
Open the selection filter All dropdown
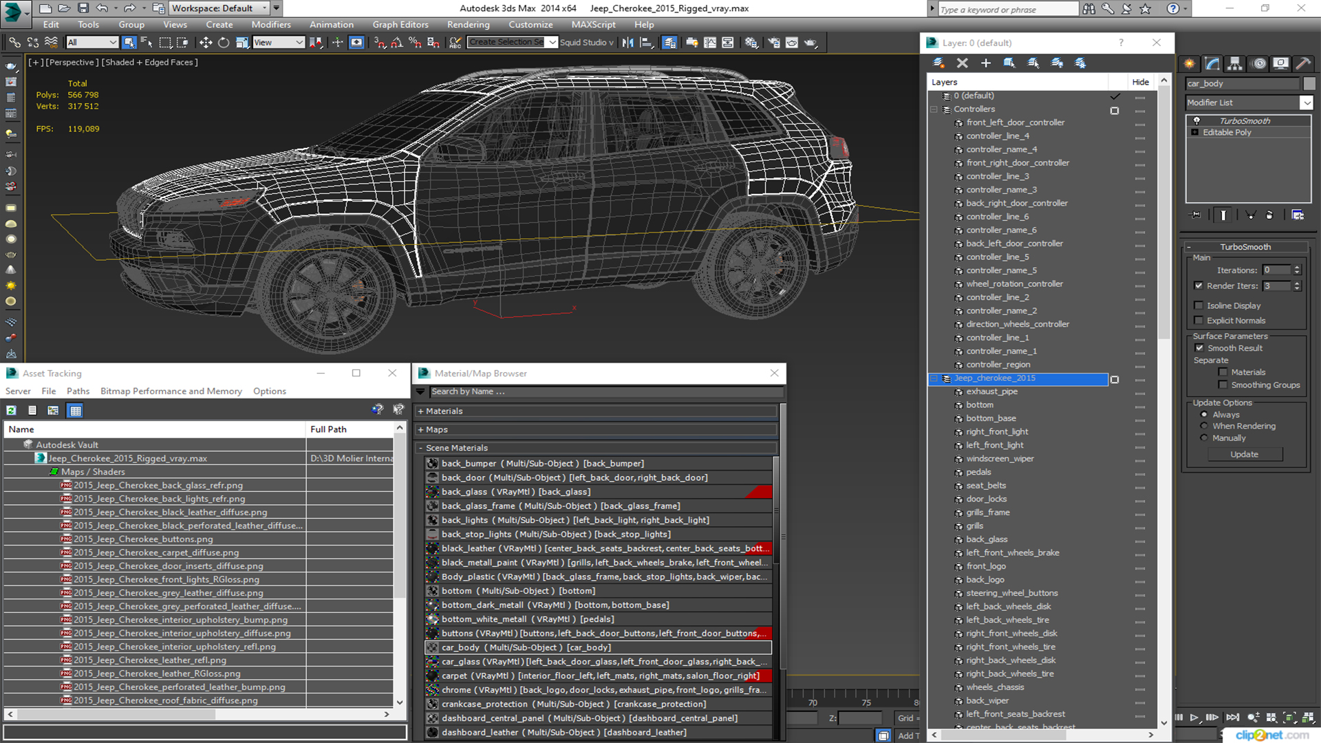(x=92, y=43)
